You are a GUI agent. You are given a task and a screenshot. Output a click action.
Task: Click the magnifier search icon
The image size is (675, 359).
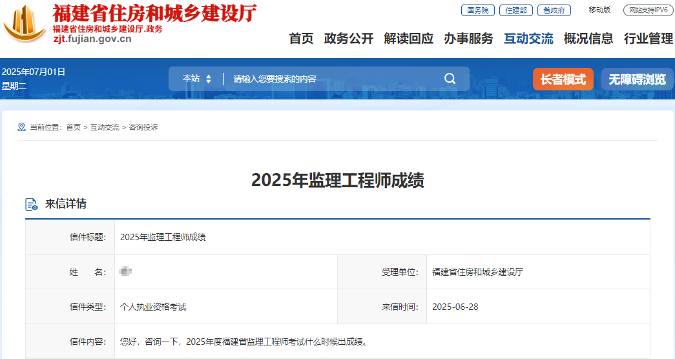tap(450, 79)
